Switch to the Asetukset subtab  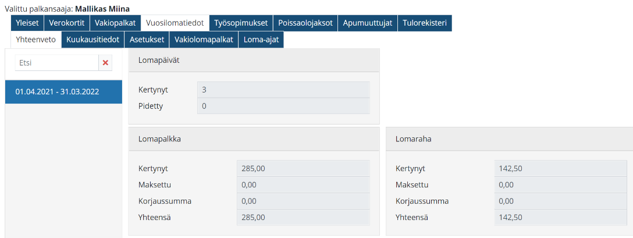[147, 40]
